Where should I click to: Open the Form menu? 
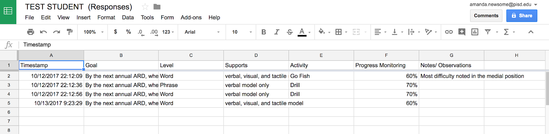[x=167, y=17]
